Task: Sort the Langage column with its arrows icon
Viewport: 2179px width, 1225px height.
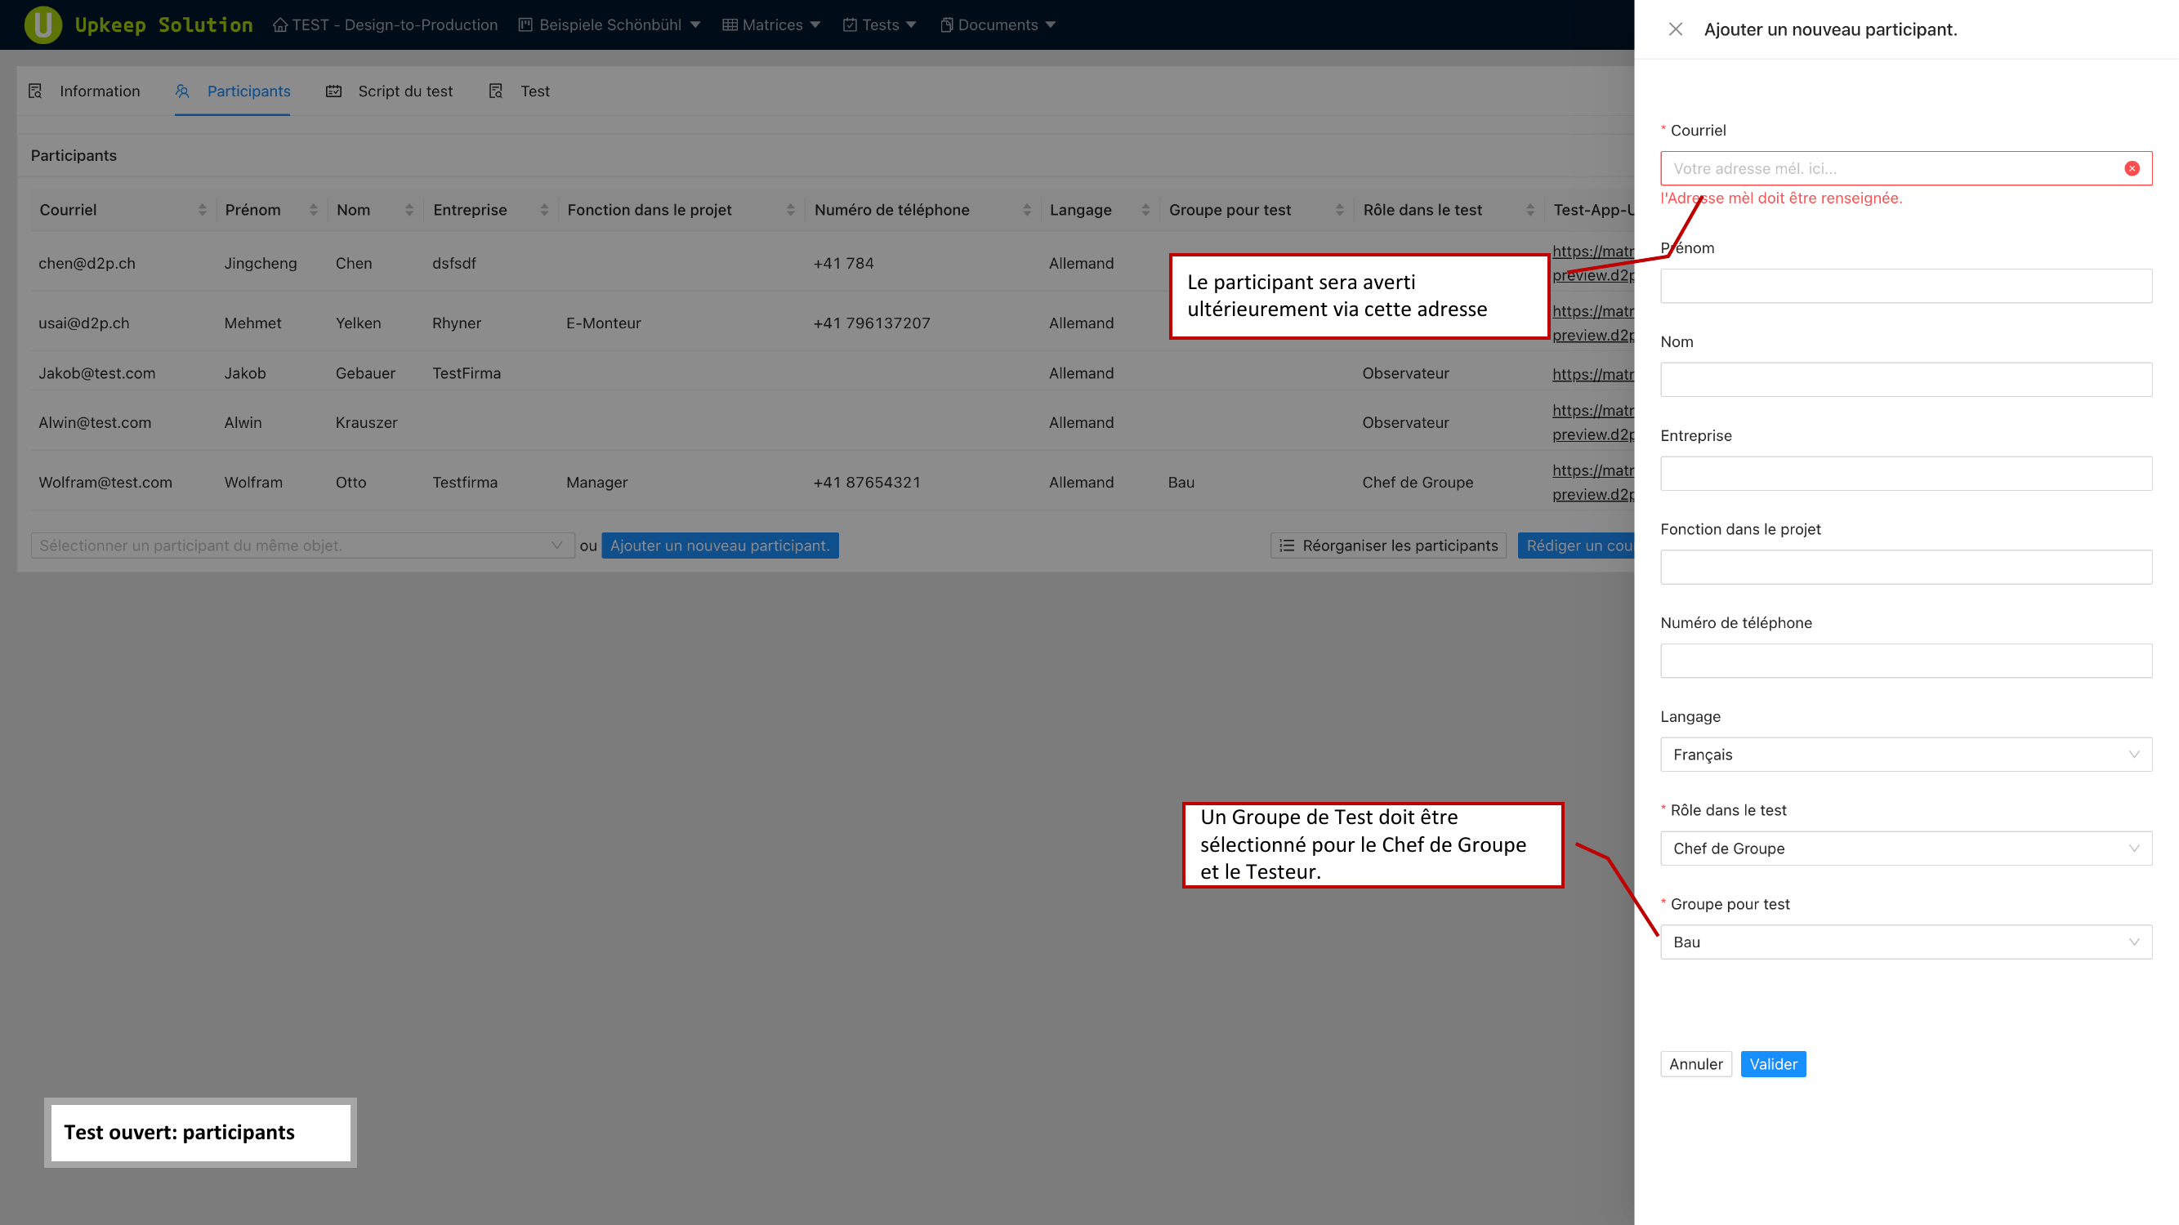Action: click(x=1145, y=210)
